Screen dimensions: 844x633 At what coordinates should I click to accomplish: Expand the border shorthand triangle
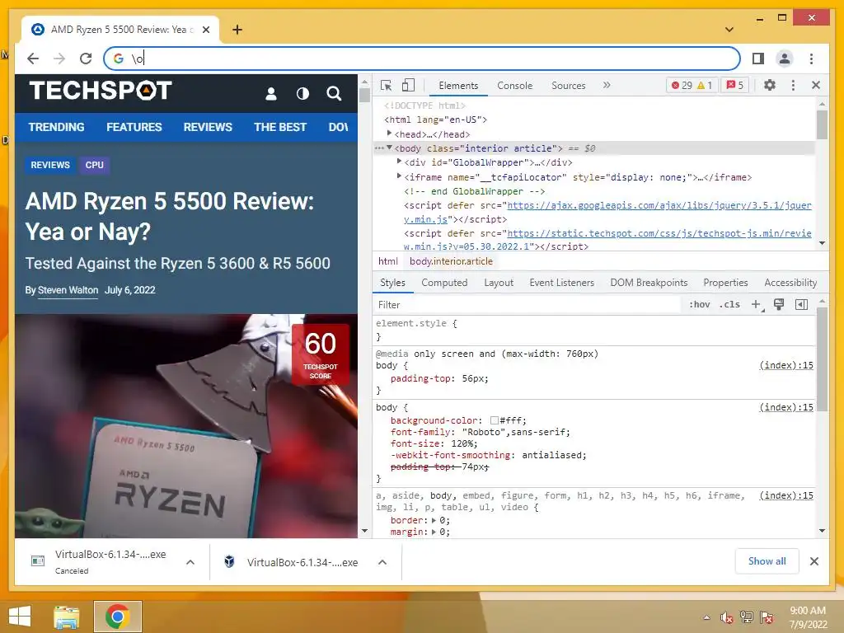pyautogui.click(x=434, y=520)
